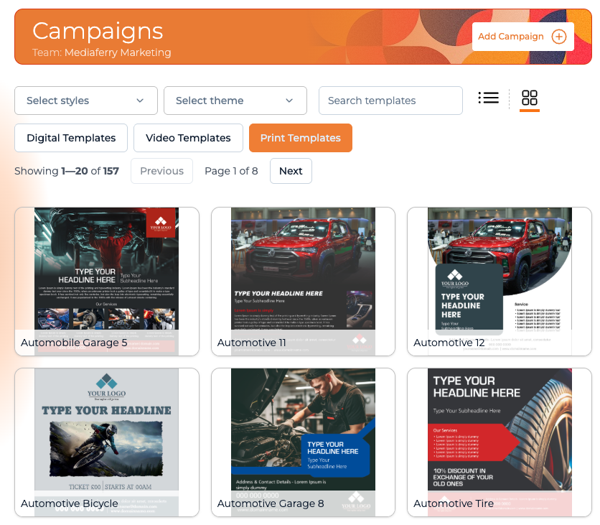Switch to Digital Templates tab
This screenshot has width=600, height=525.
coord(71,138)
